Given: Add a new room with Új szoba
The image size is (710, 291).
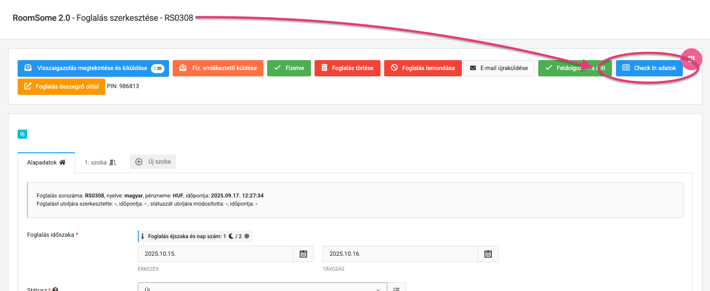Looking at the screenshot, I should [153, 162].
